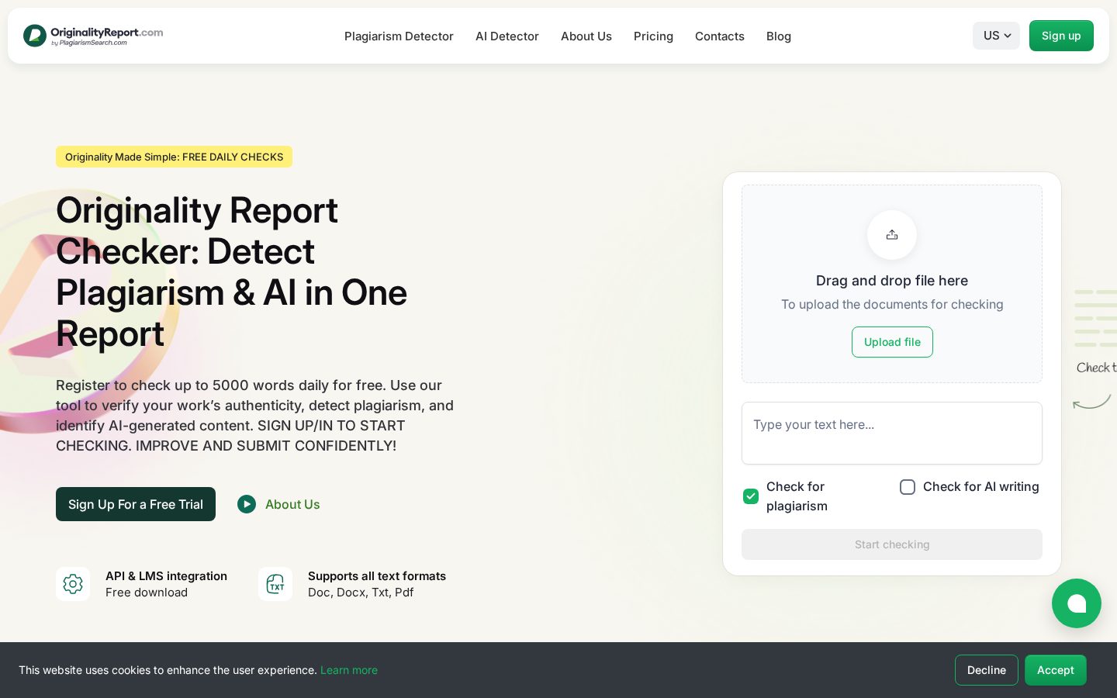Follow the green About Us link in the hero
Viewport: 1117px width, 698px height.
(292, 504)
